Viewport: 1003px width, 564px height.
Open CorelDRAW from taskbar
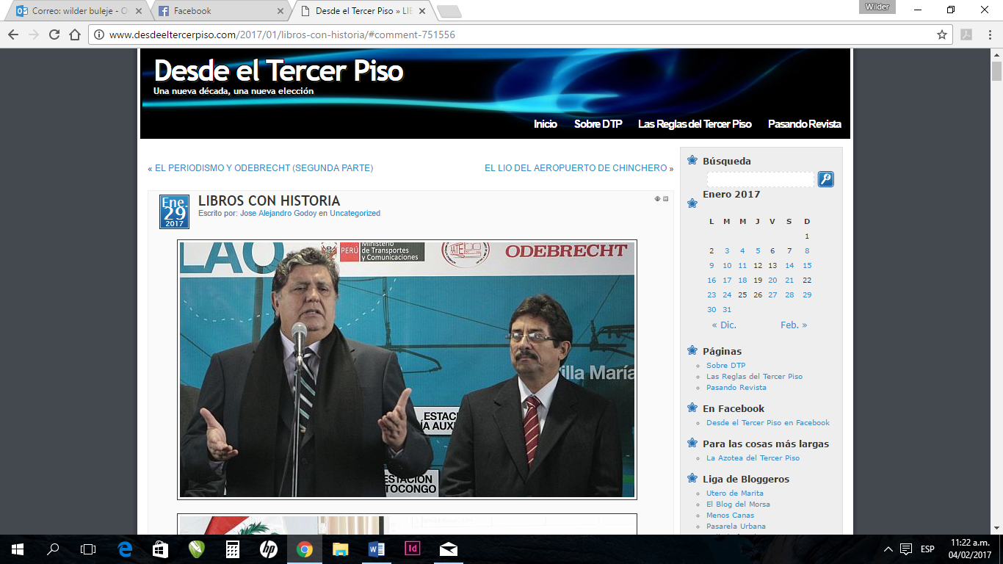coord(197,549)
